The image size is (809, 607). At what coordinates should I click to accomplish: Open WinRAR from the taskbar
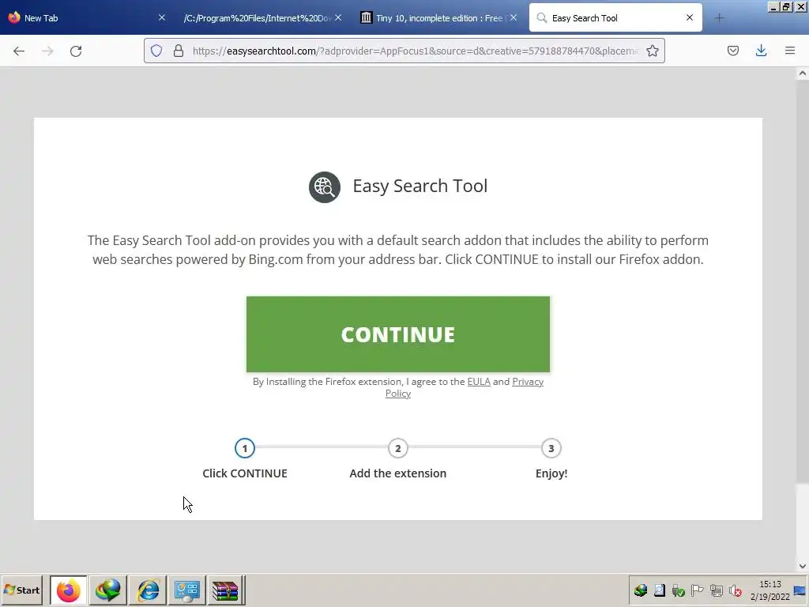(226, 590)
